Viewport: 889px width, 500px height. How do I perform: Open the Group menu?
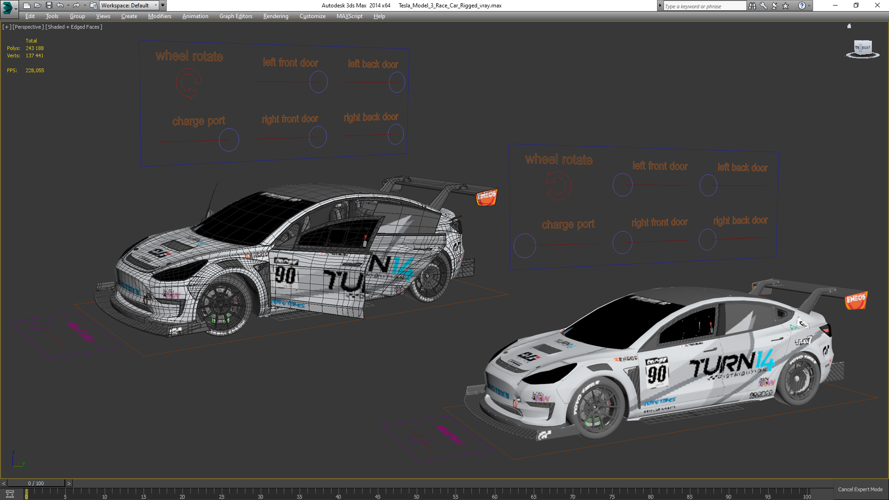click(77, 16)
